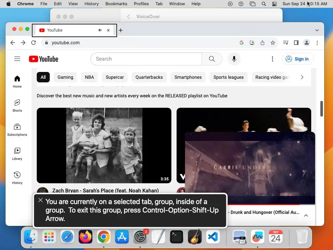
Task: Open the Zach Bryan video thumbnail
Action: (x=104, y=146)
